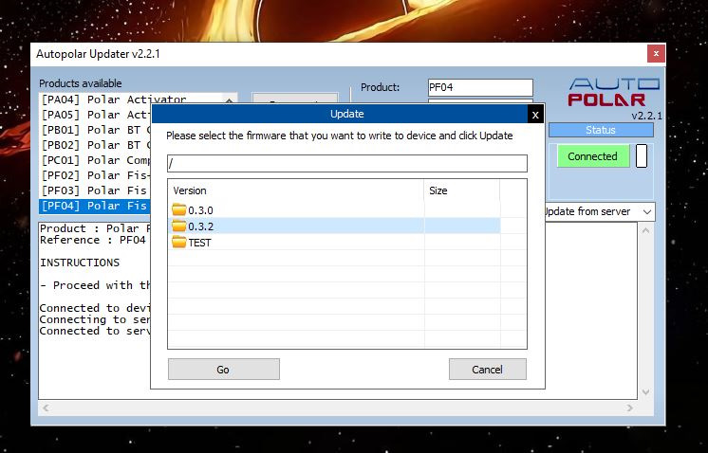Click log panel vertical scrollbar up arrow
708x453 pixels.
pyautogui.click(x=645, y=230)
